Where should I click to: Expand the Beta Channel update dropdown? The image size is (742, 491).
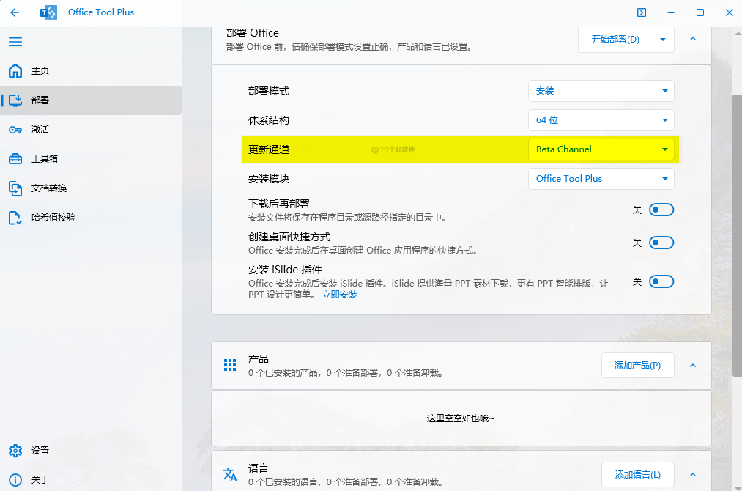[x=601, y=149]
